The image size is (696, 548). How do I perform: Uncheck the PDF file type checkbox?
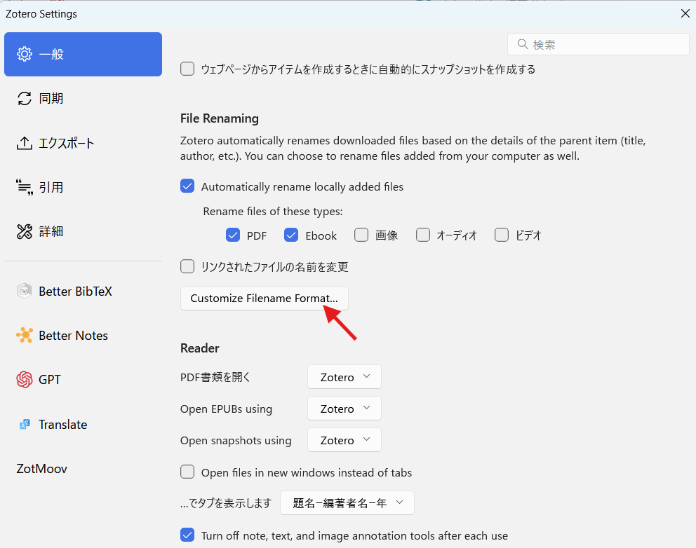233,235
